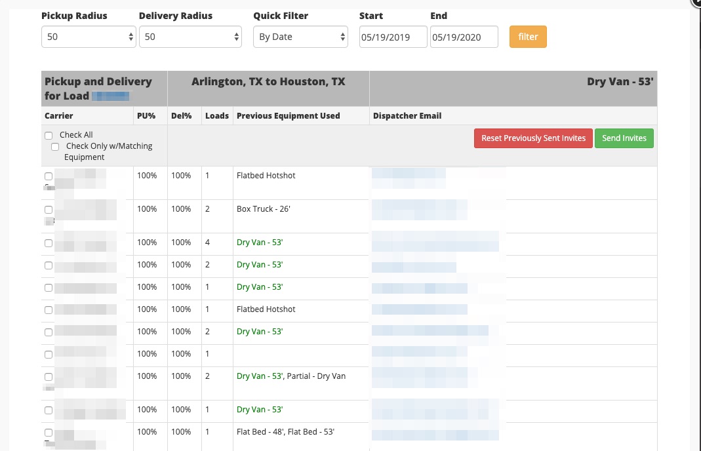
Task: Close the modal with the top-right X icon
Action: point(696,2)
